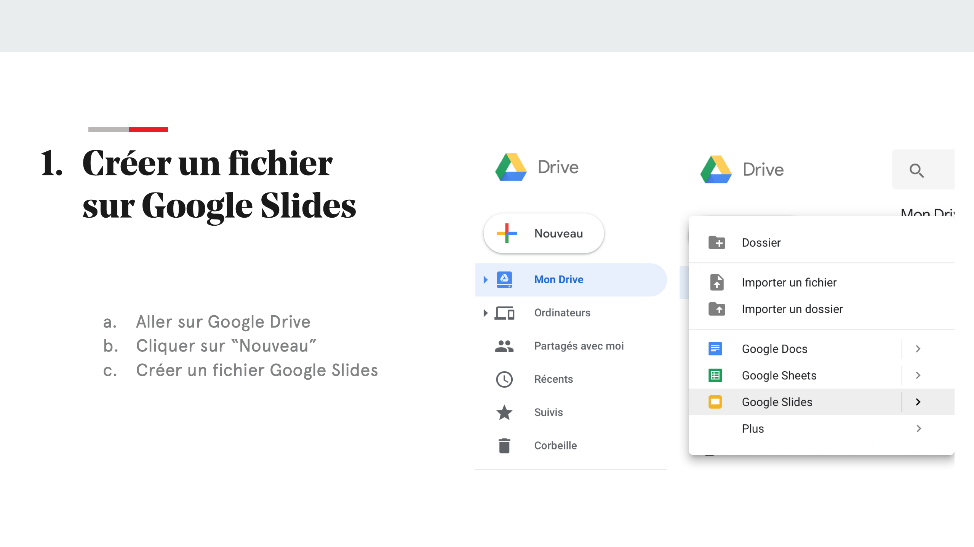Click the Récents clock icon
The height and width of the screenshot is (547, 974).
tap(504, 379)
